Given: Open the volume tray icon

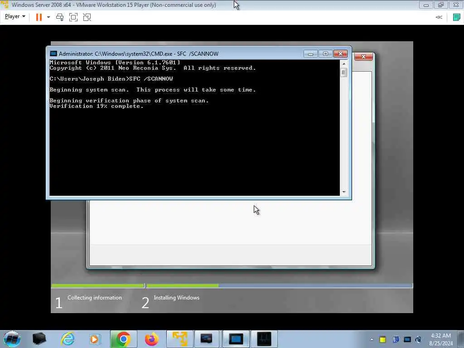Looking at the screenshot, I should pos(418,339).
